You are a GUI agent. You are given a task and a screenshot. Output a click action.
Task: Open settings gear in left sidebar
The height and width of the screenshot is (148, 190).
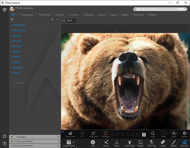(5, 136)
